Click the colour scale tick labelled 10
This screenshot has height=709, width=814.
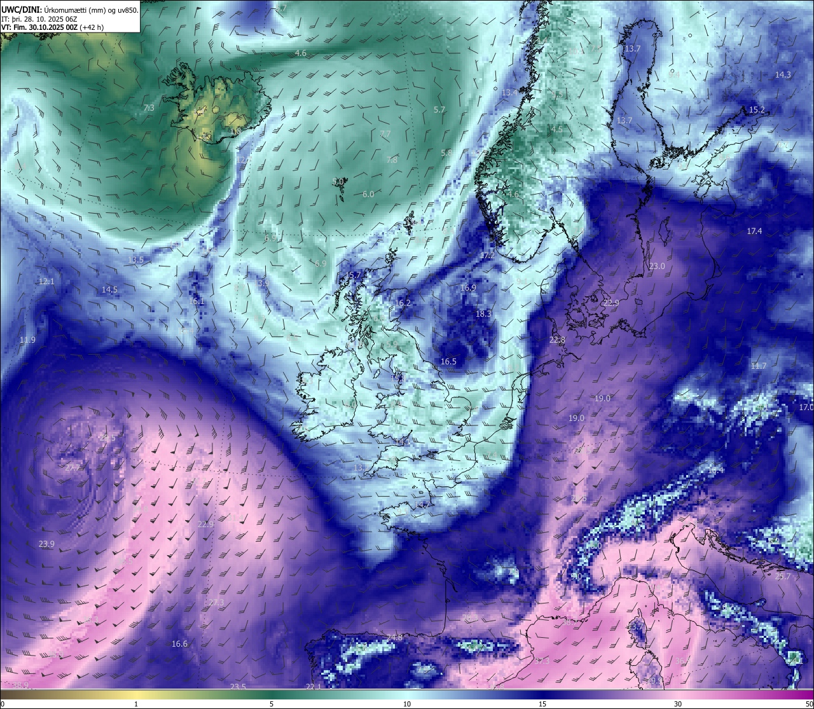tap(407, 704)
